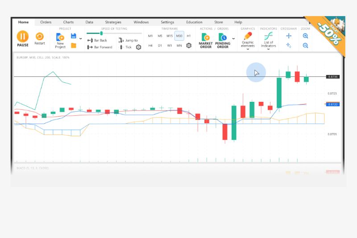The image size is (357, 238).
Task: Place a PENDING ORDER
Action: 223,41
